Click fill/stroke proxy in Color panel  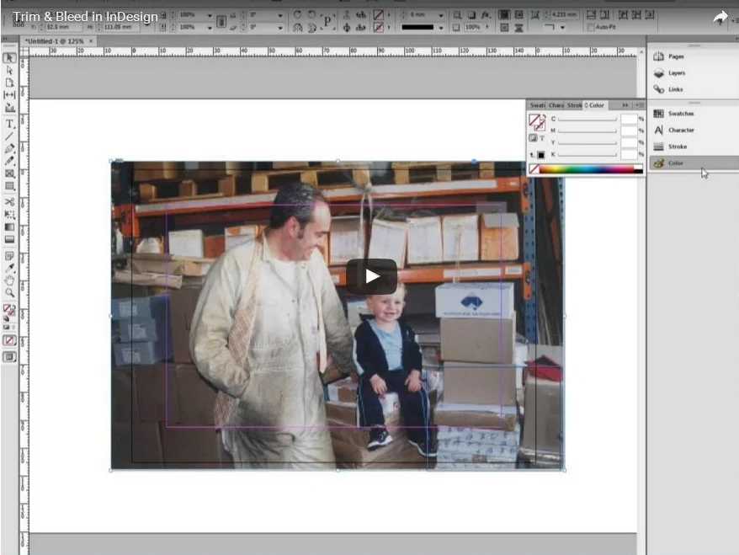point(536,122)
